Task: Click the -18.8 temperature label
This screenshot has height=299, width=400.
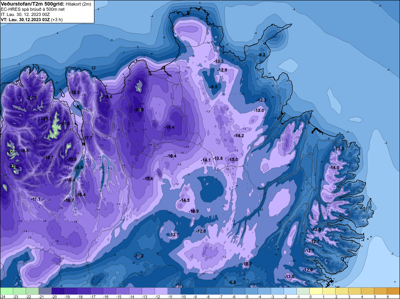Action: 24,151
